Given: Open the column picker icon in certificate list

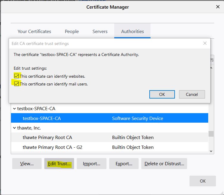Looking at the screenshot, I should coord(212,60).
